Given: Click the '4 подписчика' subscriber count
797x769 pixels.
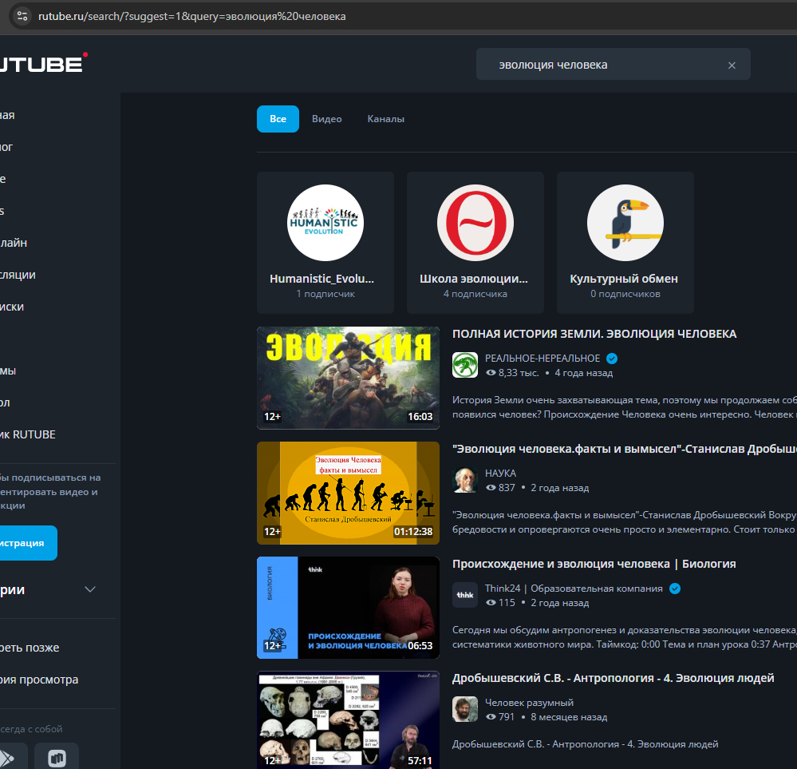Looking at the screenshot, I should tap(475, 294).
